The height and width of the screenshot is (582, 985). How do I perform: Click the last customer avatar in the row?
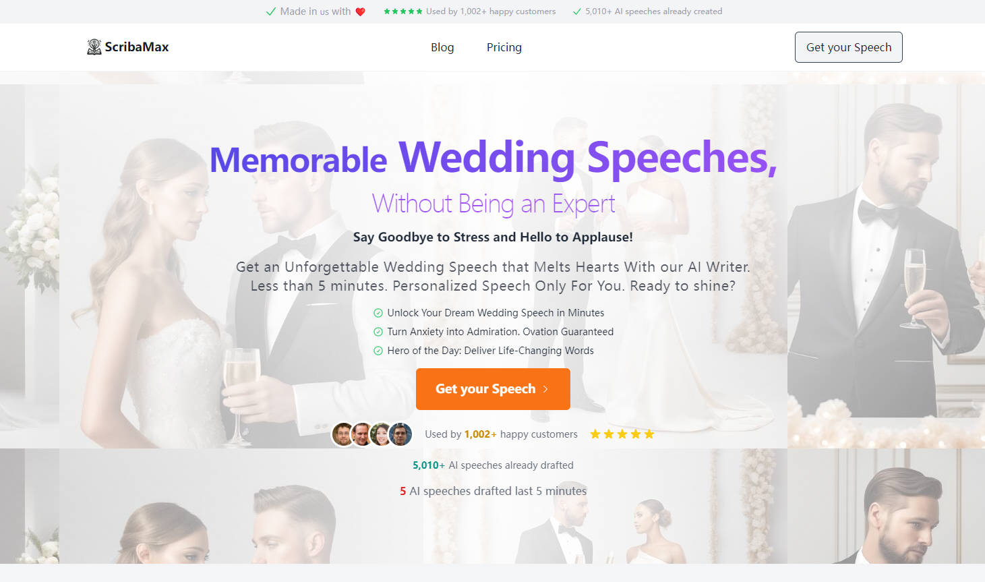click(x=400, y=434)
